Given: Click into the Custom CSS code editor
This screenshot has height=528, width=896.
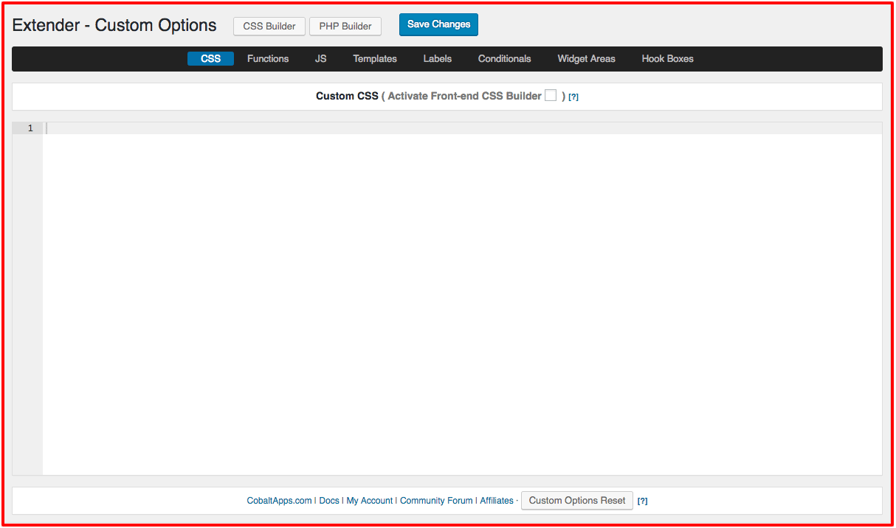Looking at the screenshot, I should click(461, 295).
